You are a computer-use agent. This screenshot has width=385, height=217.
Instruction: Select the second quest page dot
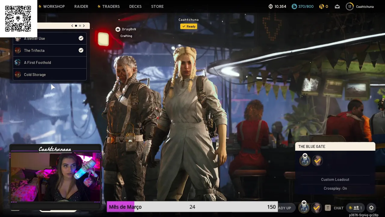80,26
